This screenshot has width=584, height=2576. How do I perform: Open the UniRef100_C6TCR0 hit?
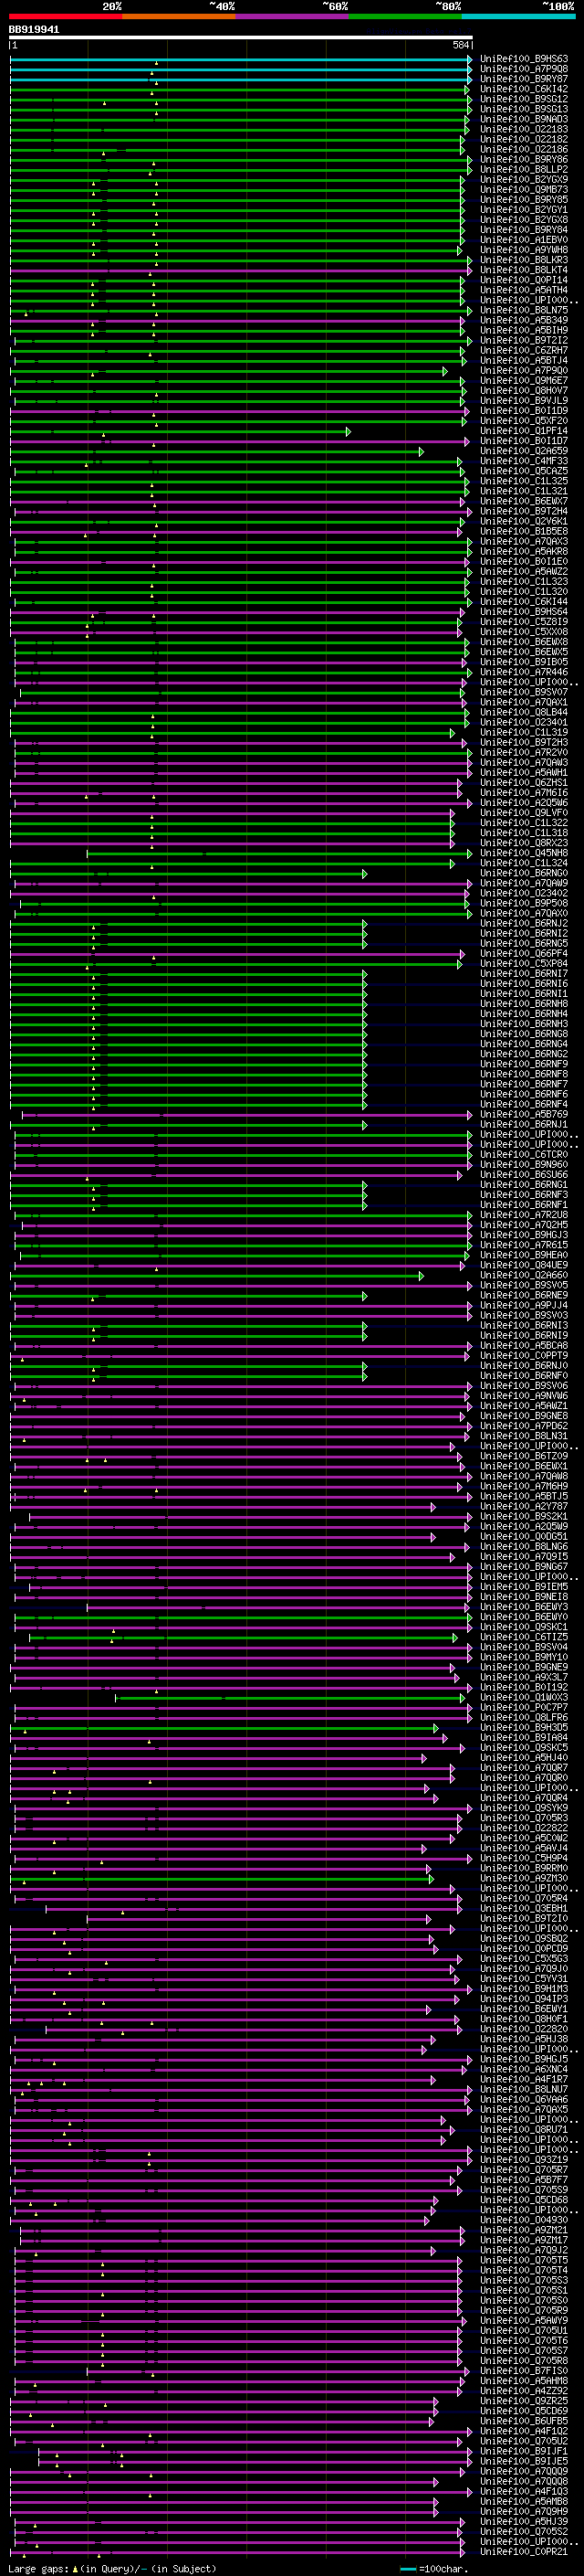(x=524, y=1155)
